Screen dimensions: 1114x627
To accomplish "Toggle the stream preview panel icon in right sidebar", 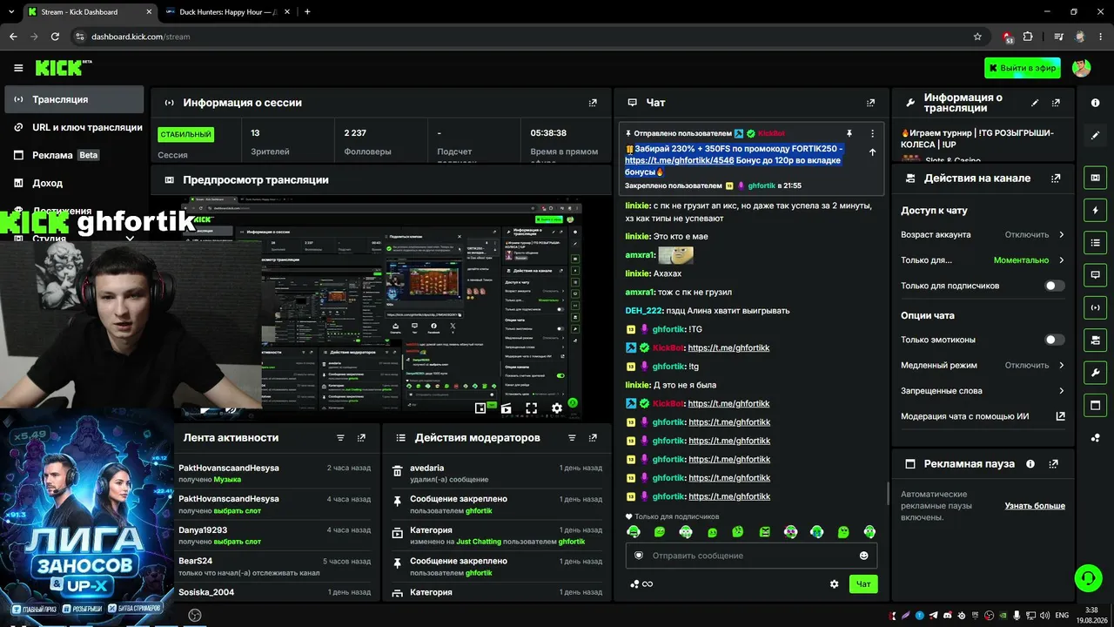I will pos(1095,178).
